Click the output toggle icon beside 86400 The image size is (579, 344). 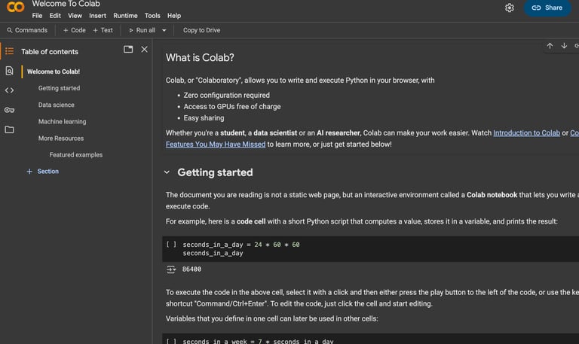tap(171, 269)
